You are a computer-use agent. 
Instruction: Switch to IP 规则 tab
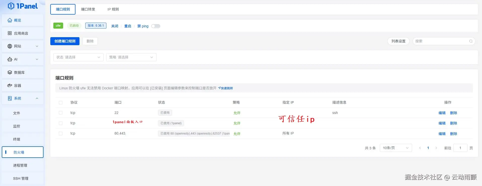(x=113, y=9)
